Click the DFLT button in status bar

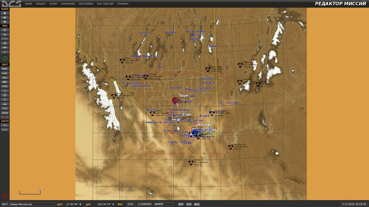[5, 204]
